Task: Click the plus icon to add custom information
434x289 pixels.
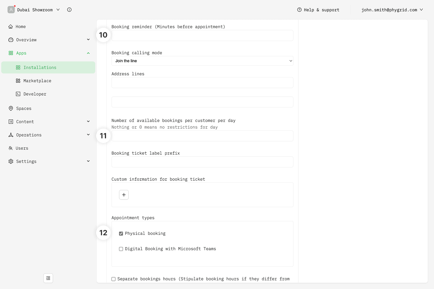Action: coord(124,195)
